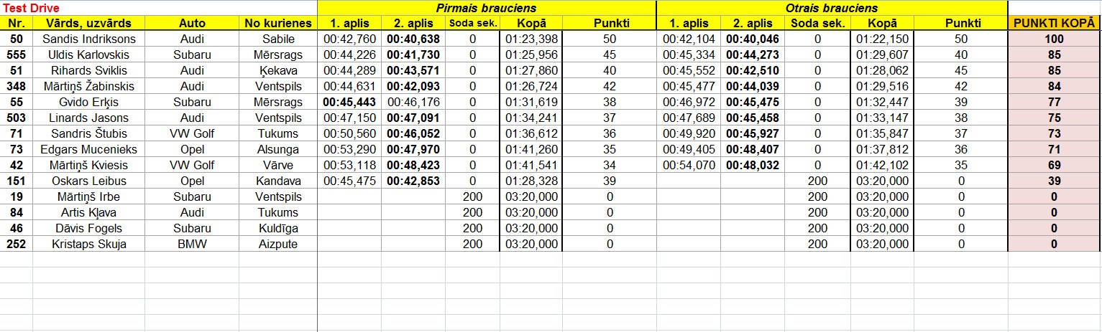
Task: Click the 'Nr.' column header cell
Action: tap(17, 23)
